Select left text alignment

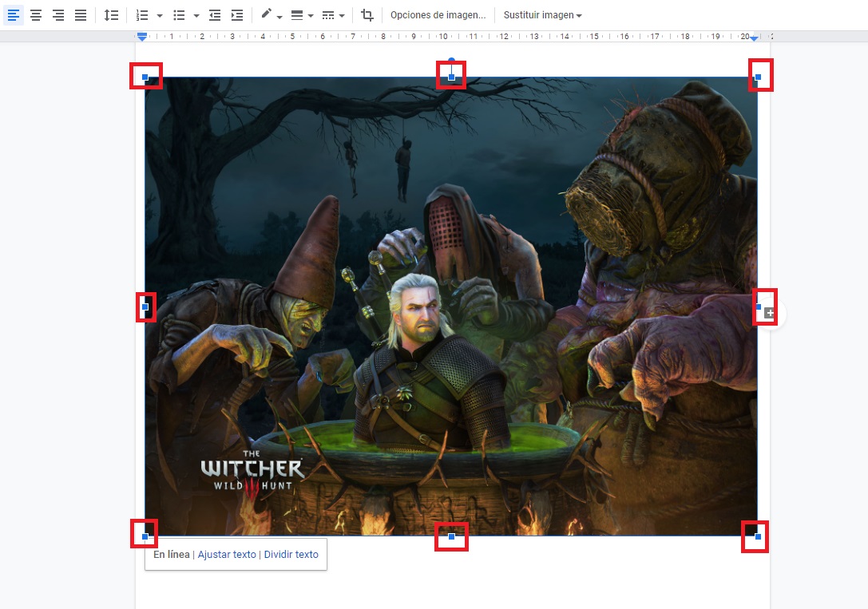point(14,15)
